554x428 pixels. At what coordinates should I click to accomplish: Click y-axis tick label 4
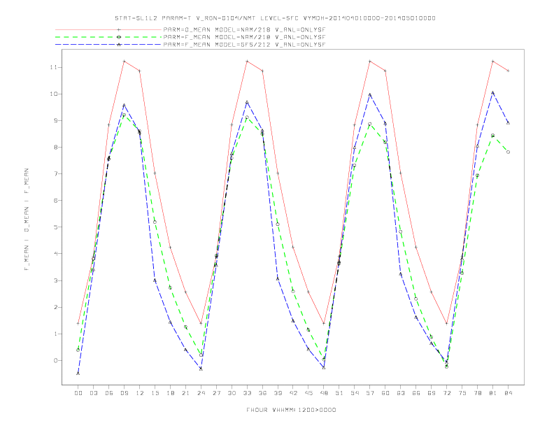[x=56, y=254]
